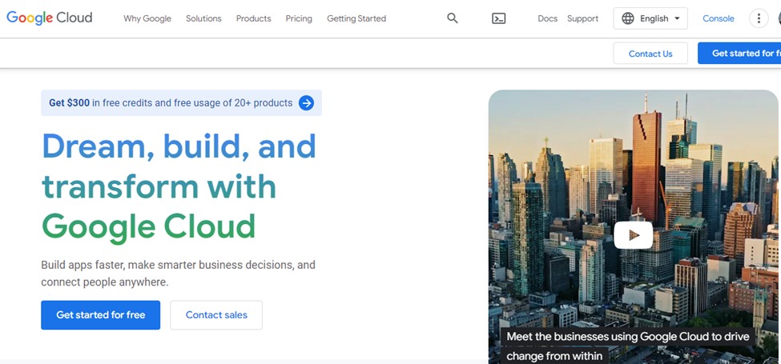Image resolution: width=781 pixels, height=364 pixels.
Task: Click the Contact sales button
Action: click(216, 314)
